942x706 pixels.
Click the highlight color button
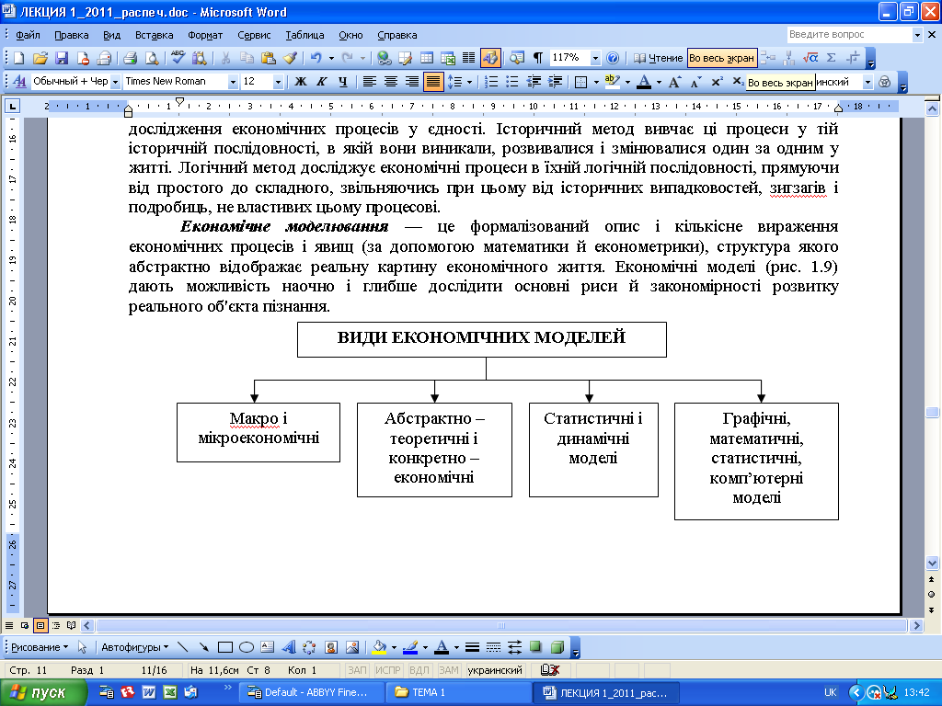(x=612, y=82)
